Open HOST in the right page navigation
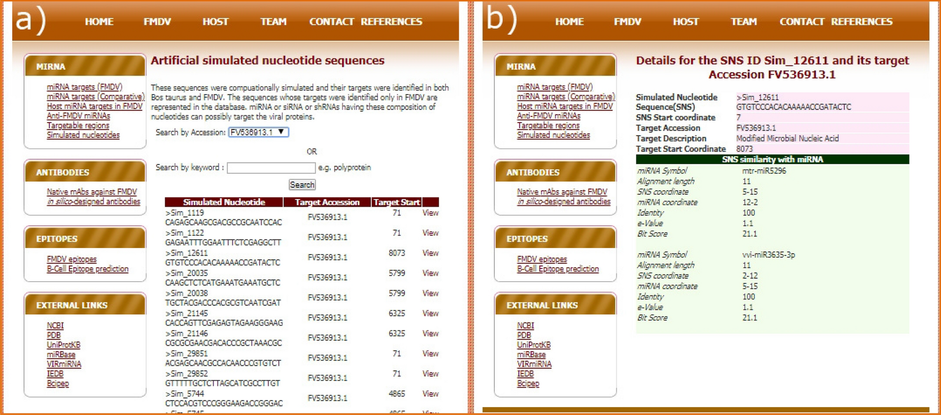Screen dimensions: 941x415 coord(686,22)
